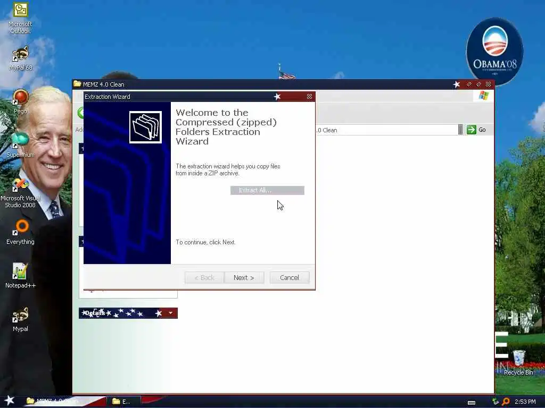Click the Obama '08 desktop gadget
The height and width of the screenshot is (408, 545).
click(494, 52)
